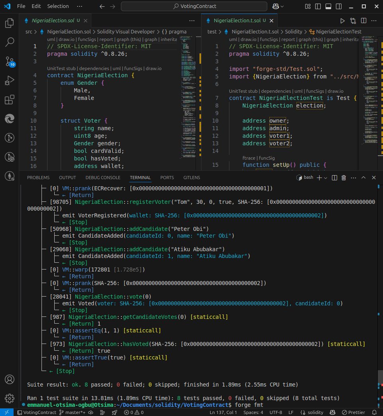Open the Explorer view in activity bar
Image resolution: width=383 pixels, height=416 pixels.
tap(10, 23)
